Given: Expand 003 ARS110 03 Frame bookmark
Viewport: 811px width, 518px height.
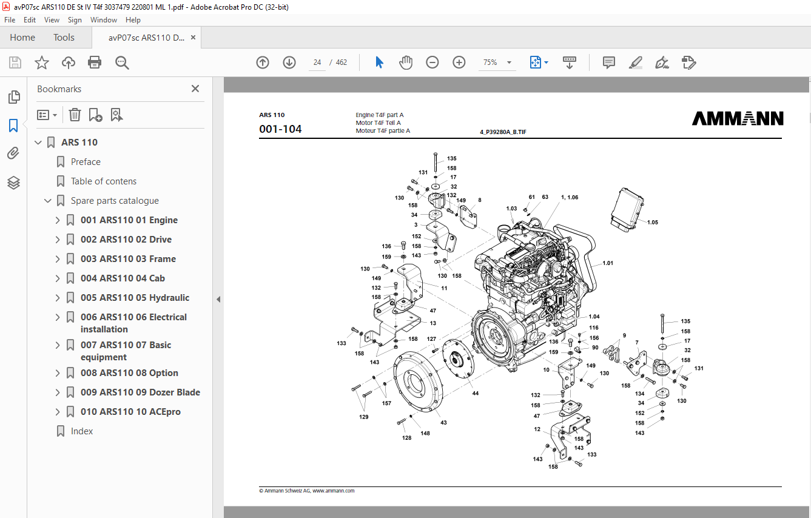Looking at the screenshot, I should tap(58, 259).
